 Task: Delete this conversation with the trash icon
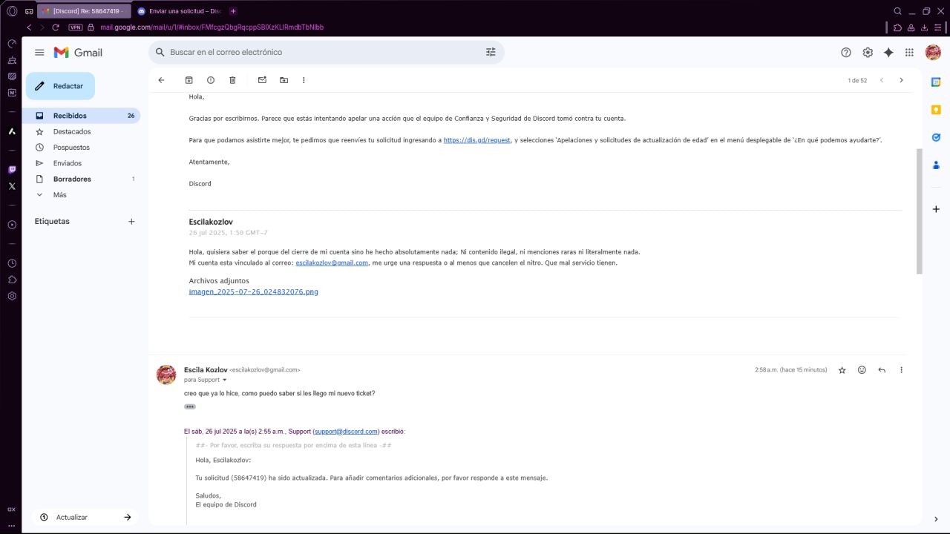click(x=232, y=80)
